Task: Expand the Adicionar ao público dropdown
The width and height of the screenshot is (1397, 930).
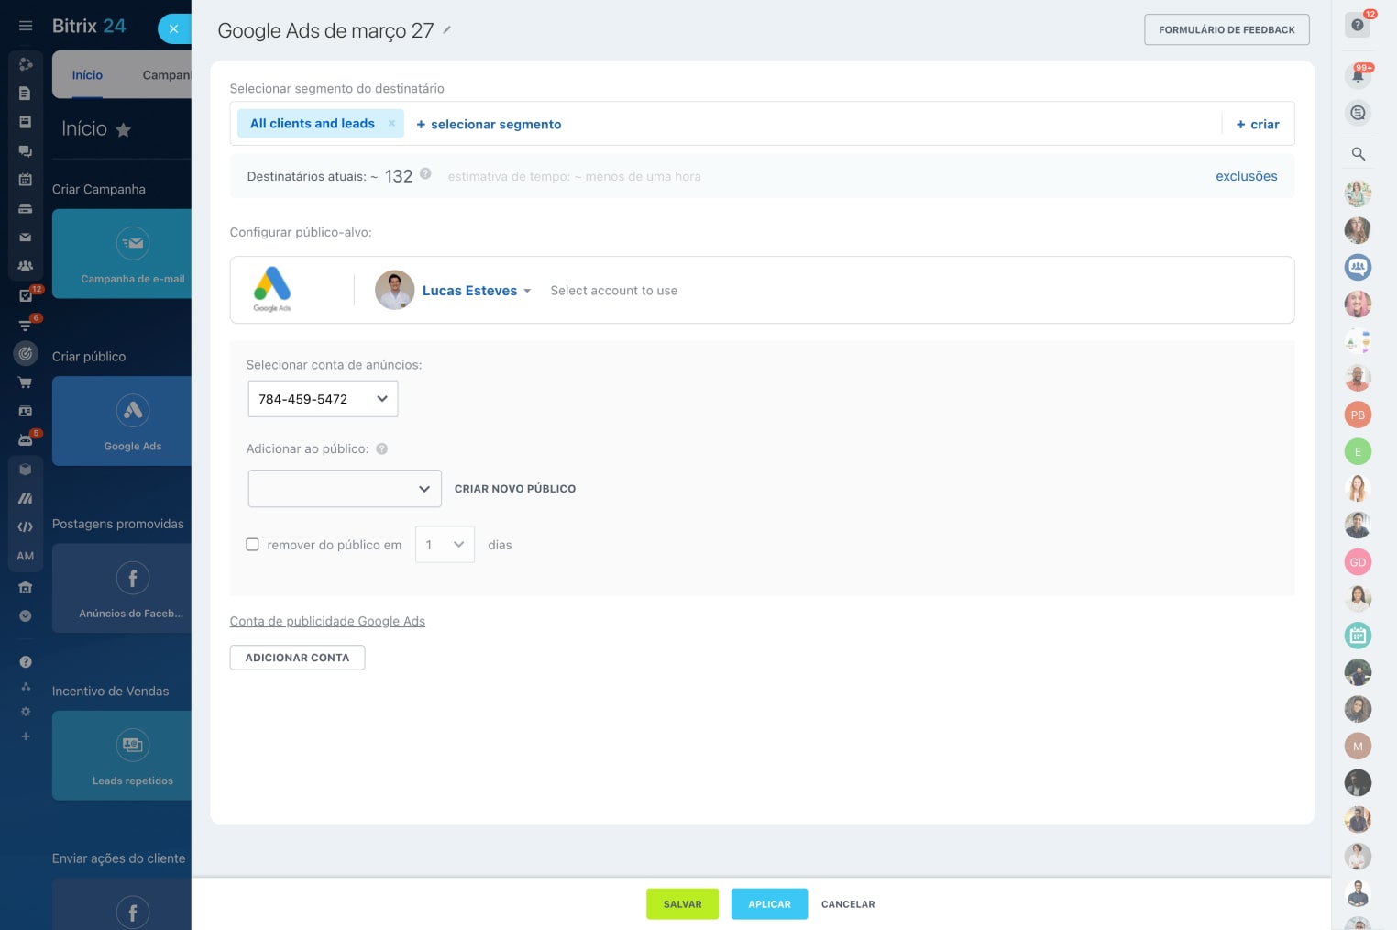Action: [345, 489]
